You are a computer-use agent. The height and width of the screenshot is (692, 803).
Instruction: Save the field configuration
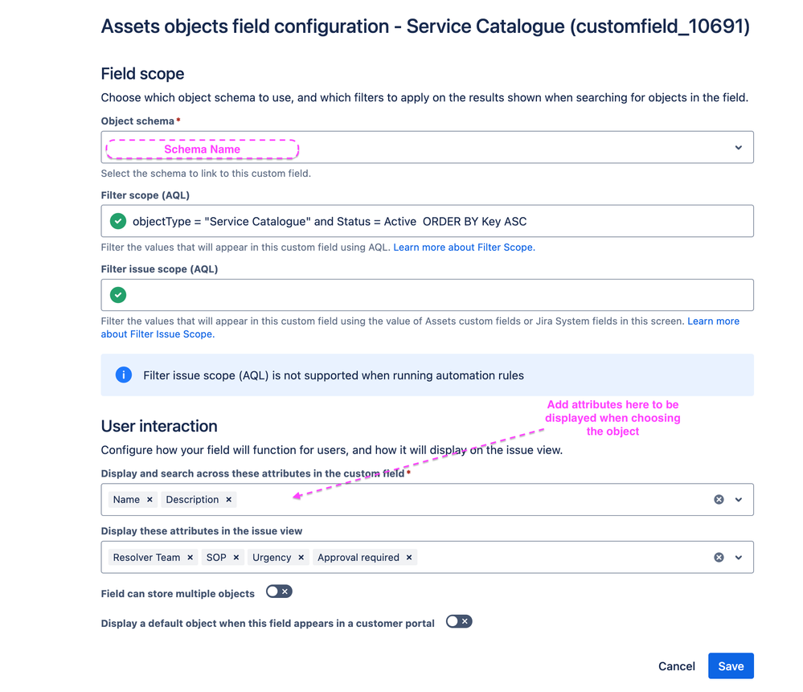point(731,665)
